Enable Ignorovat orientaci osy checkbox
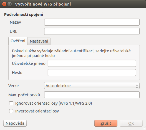146x130 pixels. pyautogui.click(x=11, y=103)
